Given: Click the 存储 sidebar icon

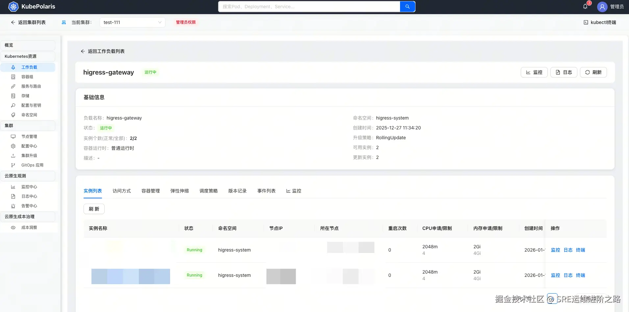Looking at the screenshot, I should (x=13, y=96).
